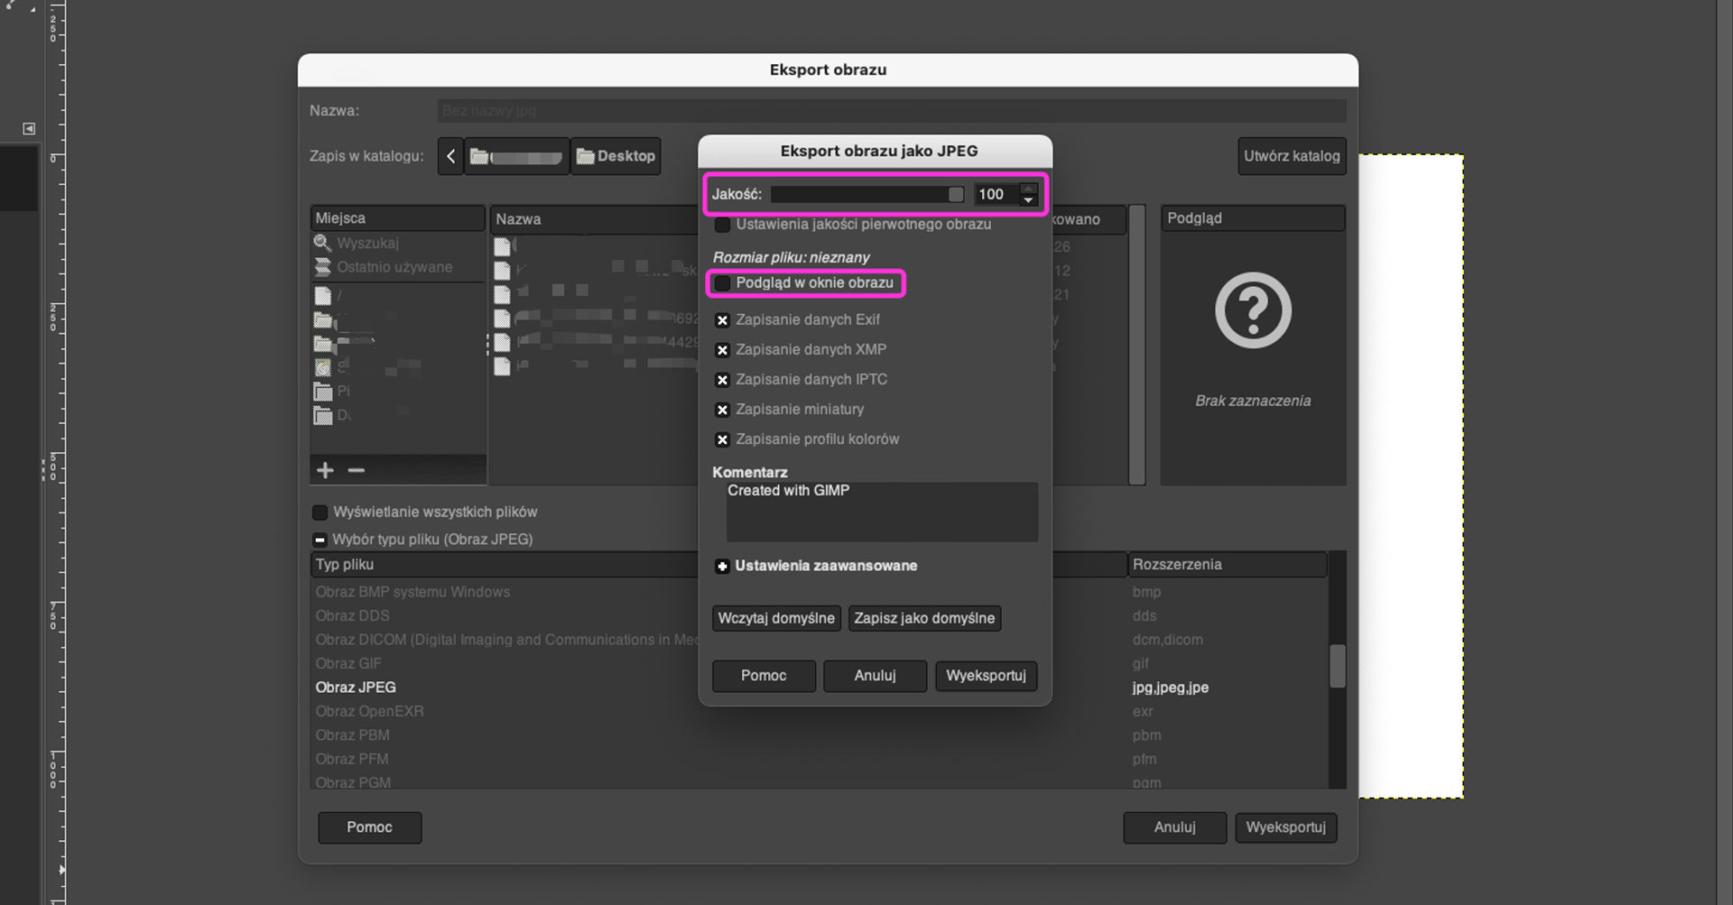Uncheck Zapisanie miniatury option

pos(722,410)
